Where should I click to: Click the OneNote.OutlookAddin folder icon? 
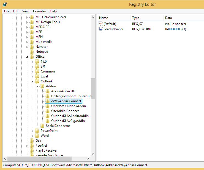coord(47,106)
